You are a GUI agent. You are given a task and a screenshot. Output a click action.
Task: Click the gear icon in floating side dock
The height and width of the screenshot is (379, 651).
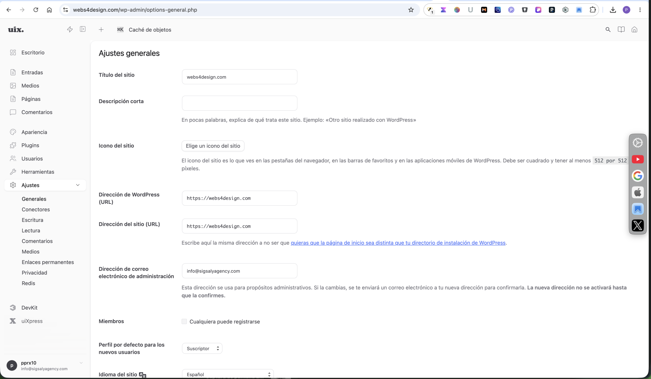coord(638,143)
